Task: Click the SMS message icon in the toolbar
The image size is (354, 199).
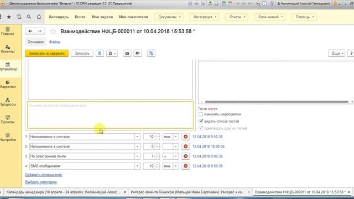Action: (x=138, y=53)
